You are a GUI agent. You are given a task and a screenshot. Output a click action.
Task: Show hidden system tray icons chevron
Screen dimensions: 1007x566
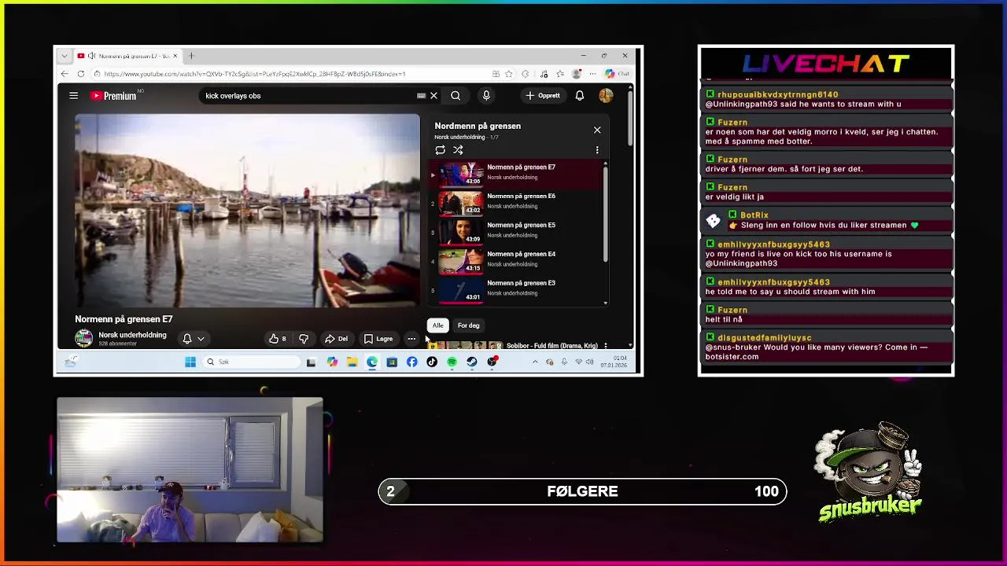[x=535, y=362]
